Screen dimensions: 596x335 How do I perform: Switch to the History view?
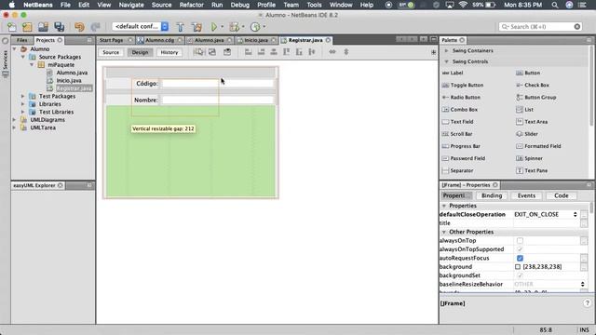click(x=169, y=52)
